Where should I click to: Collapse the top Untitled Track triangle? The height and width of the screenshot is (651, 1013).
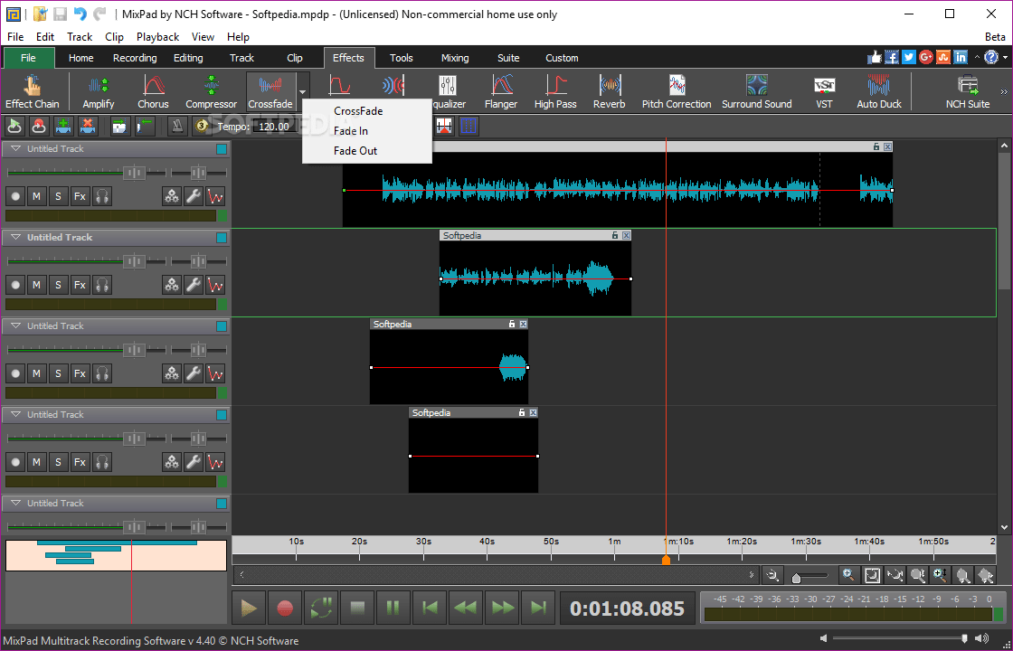click(x=17, y=148)
